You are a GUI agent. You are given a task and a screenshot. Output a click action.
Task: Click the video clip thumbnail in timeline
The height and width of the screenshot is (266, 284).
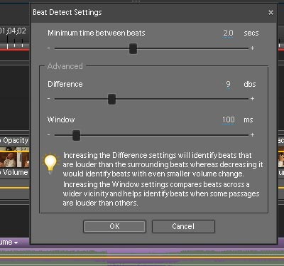click(14, 157)
